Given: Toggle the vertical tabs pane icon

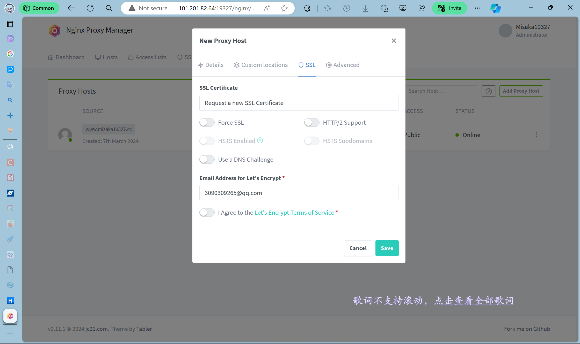Looking at the screenshot, I should click(x=10, y=24).
